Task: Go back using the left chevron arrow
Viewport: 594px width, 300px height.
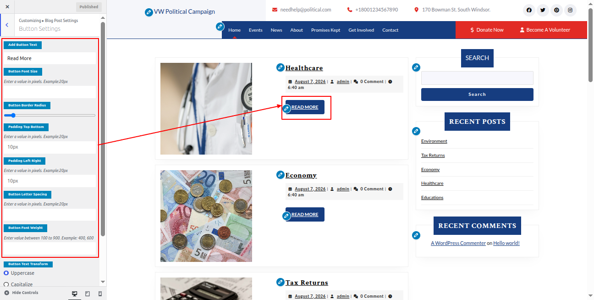Action: [x=6, y=25]
